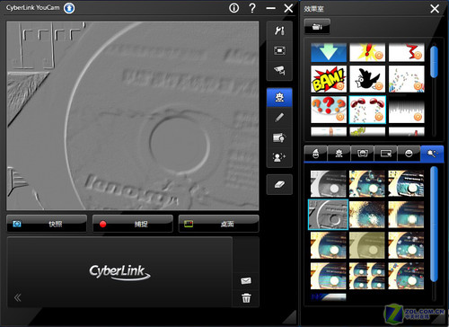449x327 pixels.
Task: Switch to the scenes screen tab
Action: (x=385, y=154)
